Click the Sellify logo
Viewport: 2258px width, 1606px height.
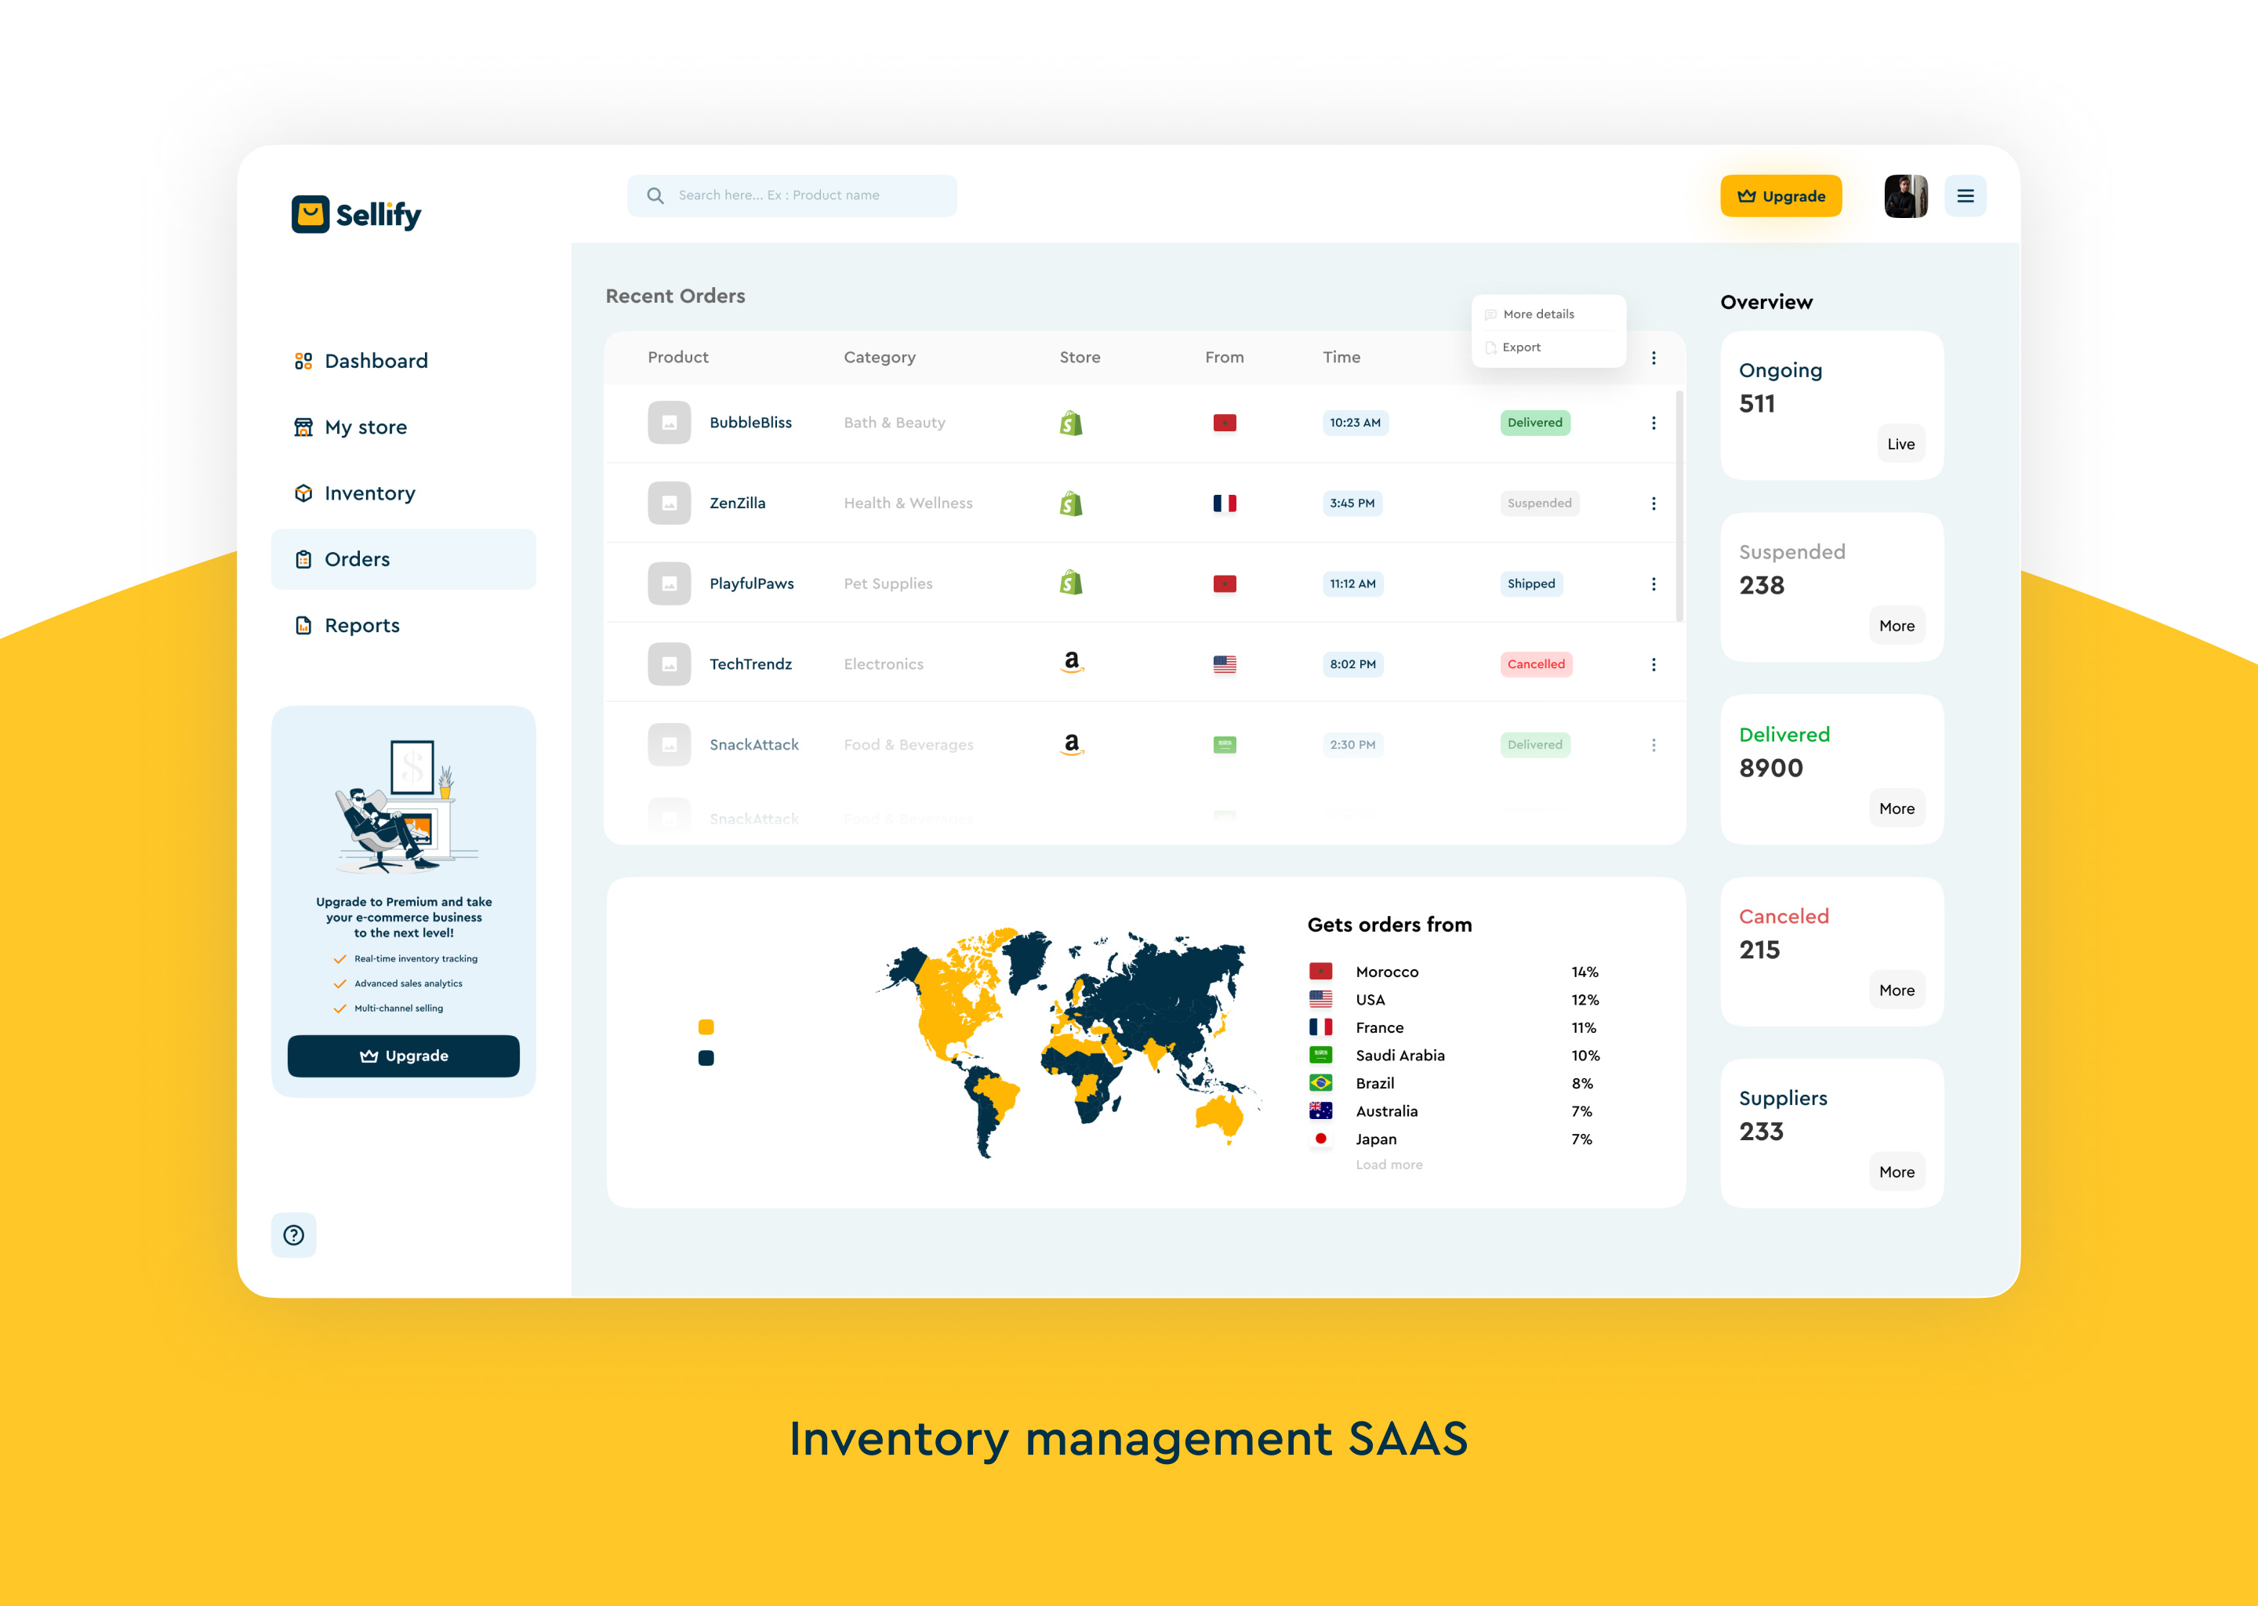(x=356, y=215)
